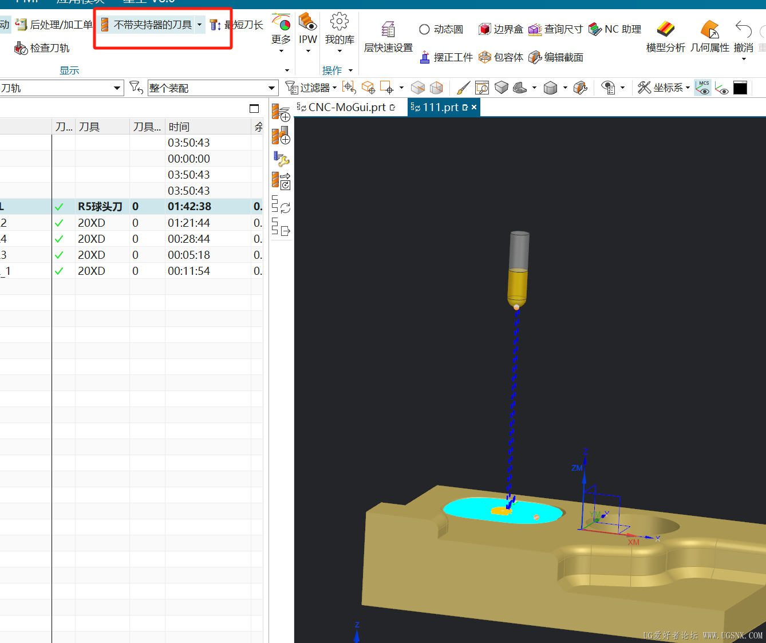Expand the 显示 group options arrow
This screenshot has width=766, height=643.
coord(287,70)
